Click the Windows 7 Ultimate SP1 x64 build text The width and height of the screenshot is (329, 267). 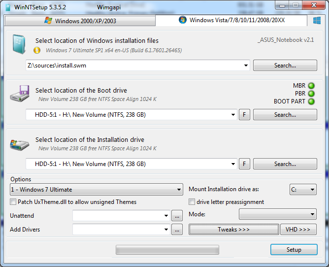114,50
